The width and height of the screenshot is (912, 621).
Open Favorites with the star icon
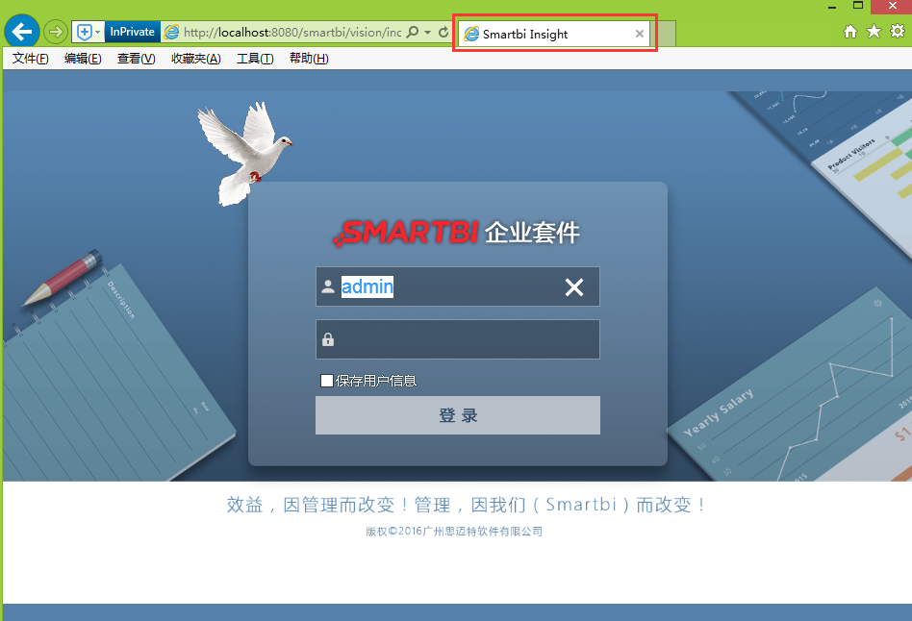click(x=874, y=32)
